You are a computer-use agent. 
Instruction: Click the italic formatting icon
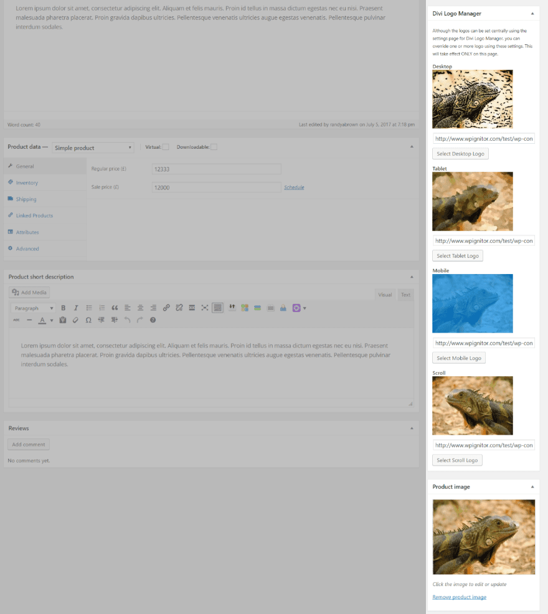coord(76,308)
